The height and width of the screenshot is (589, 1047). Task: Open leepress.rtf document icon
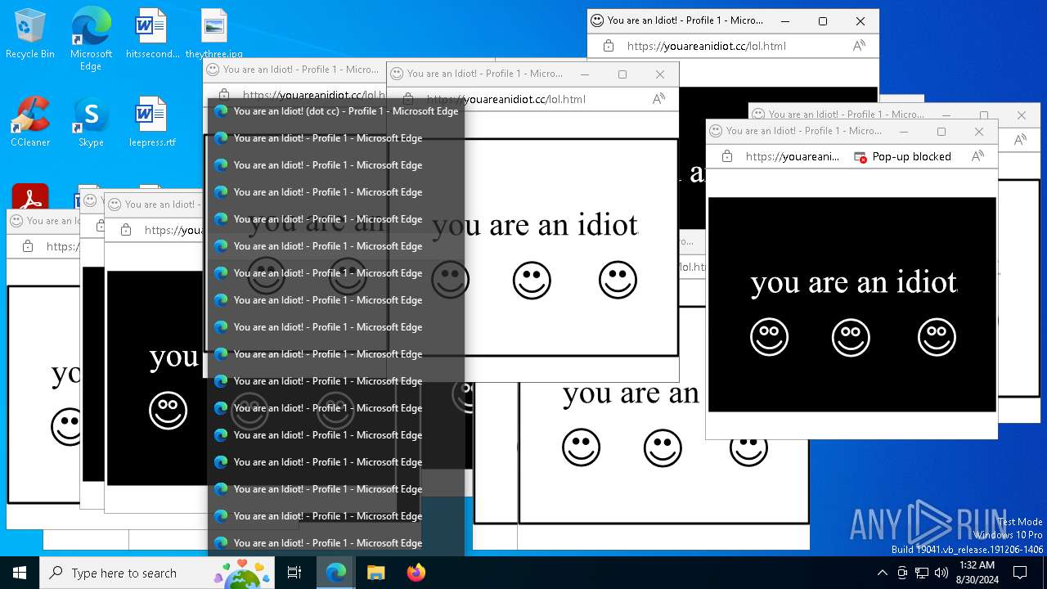click(151, 121)
